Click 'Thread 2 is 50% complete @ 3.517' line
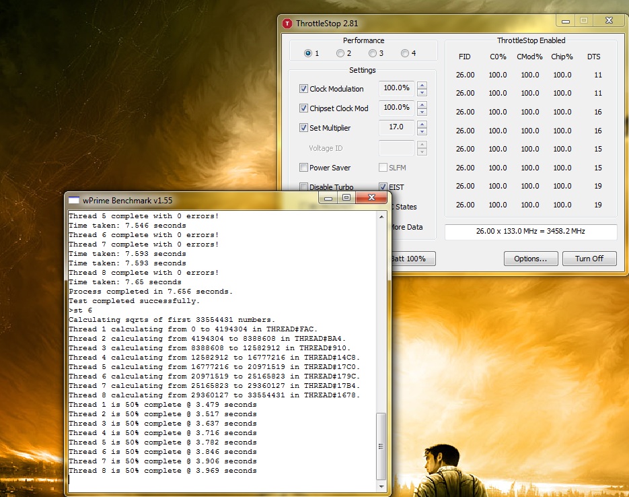The height and width of the screenshot is (497, 629). pos(163,414)
